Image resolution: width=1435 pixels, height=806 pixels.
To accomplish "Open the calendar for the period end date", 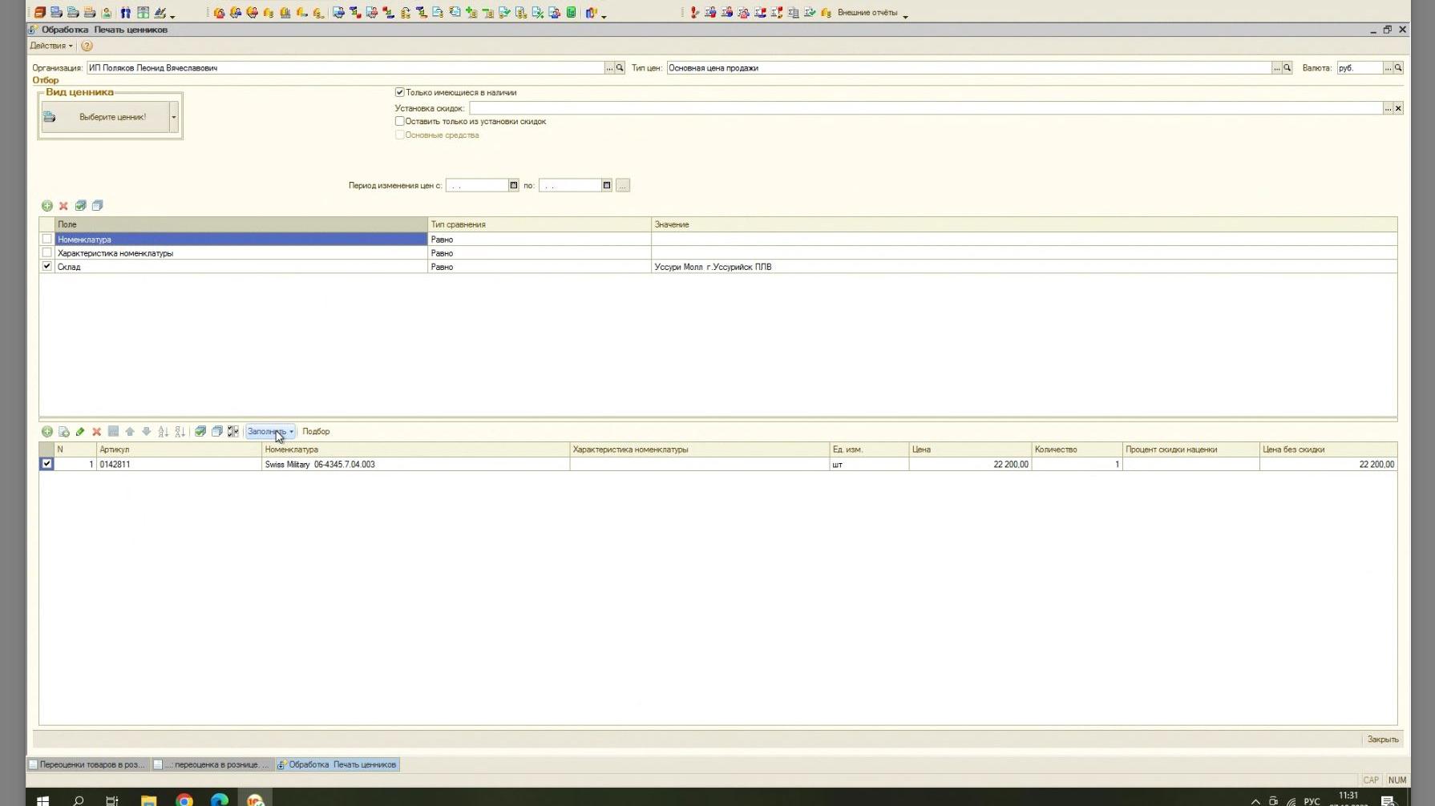I will (x=607, y=185).
